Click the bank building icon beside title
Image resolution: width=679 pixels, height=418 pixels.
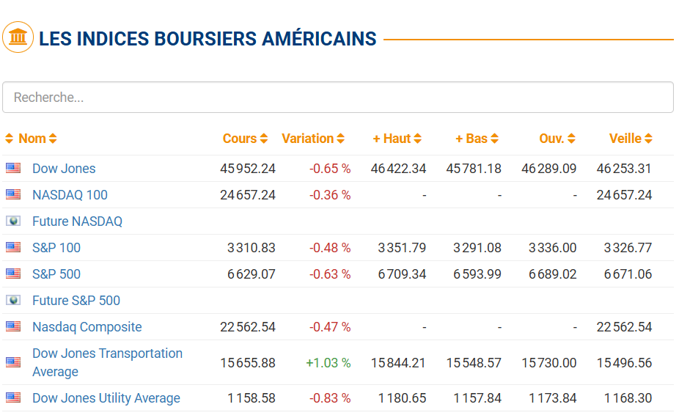coord(18,37)
